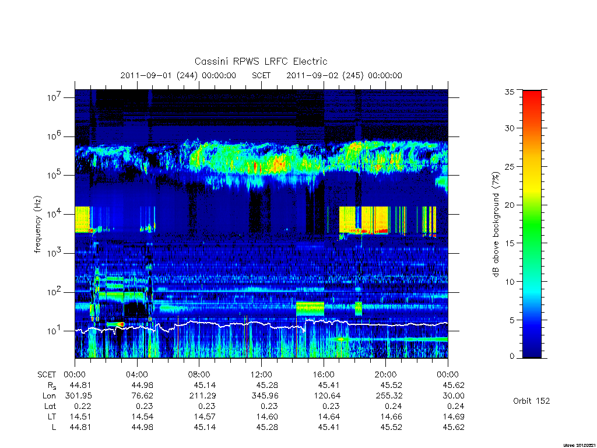Click the SCET label between the header dates
The image size is (597, 448).
[x=261, y=75]
